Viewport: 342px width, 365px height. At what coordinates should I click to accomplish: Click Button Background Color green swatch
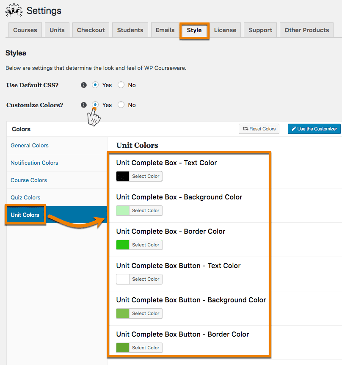pos(123,313)
